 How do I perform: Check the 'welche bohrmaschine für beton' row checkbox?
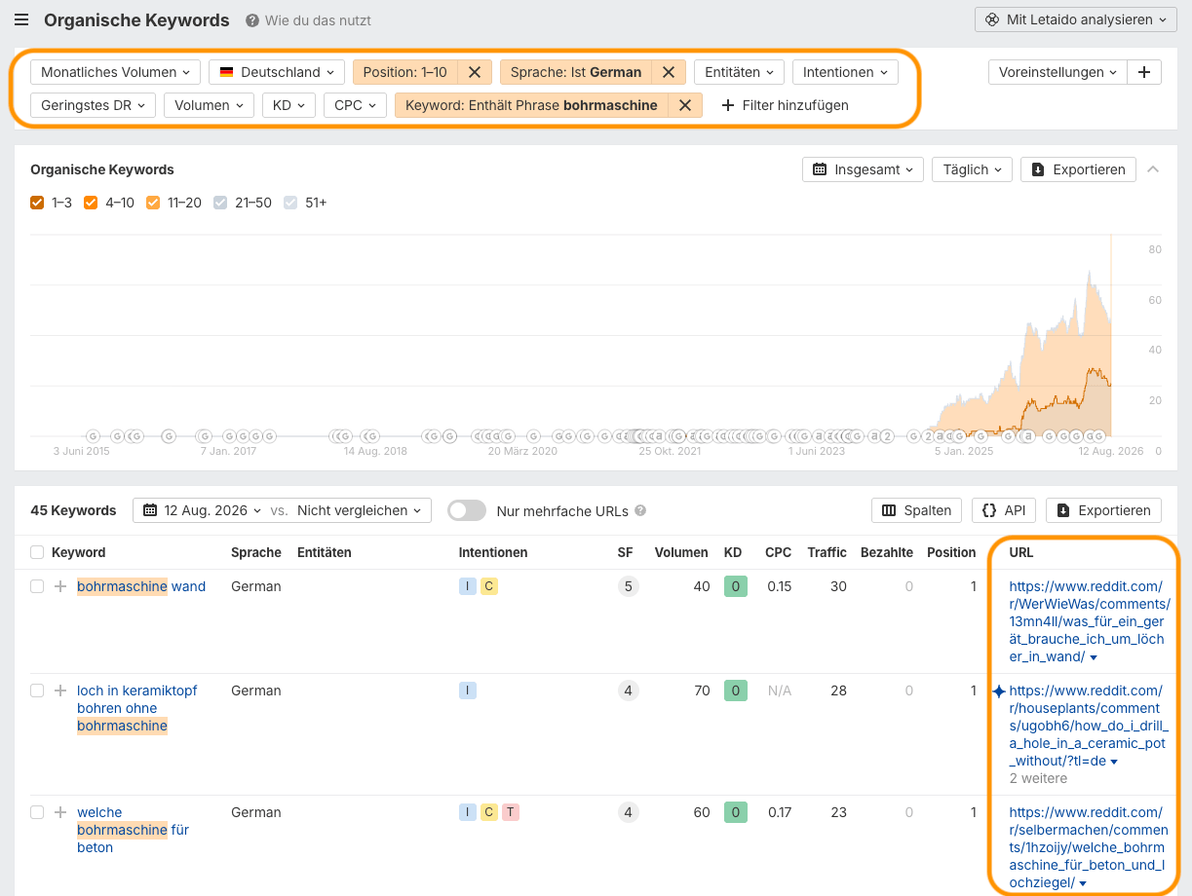(x=37, y=812)
